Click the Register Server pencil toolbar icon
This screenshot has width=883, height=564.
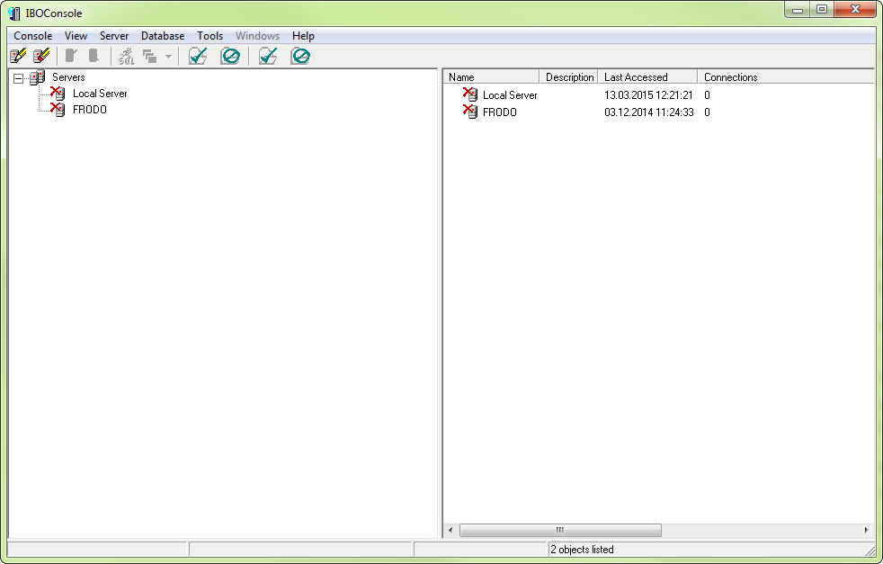[18, 56]
